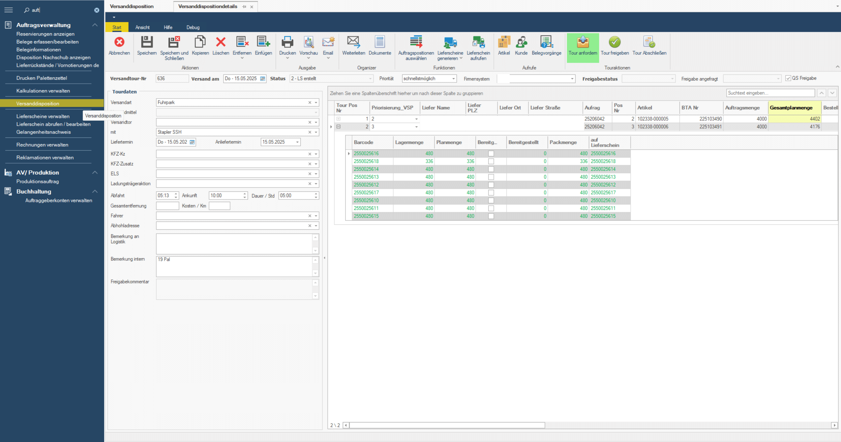Open Drucken Palettenzettel in sidebar

(x=42, y=78)
